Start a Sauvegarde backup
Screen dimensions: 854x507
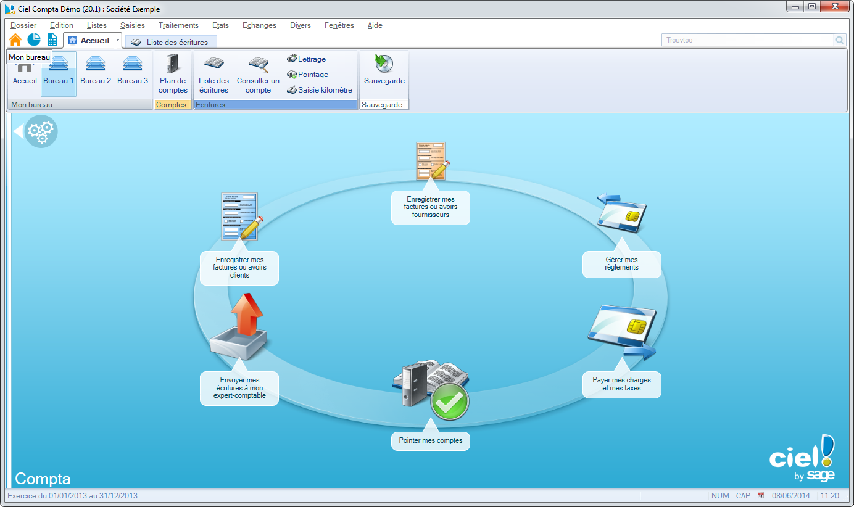tap(384, 69)
